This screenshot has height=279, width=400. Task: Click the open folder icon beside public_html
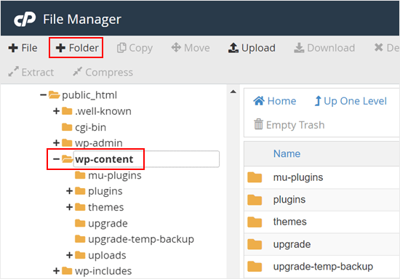tap(54, 94)
